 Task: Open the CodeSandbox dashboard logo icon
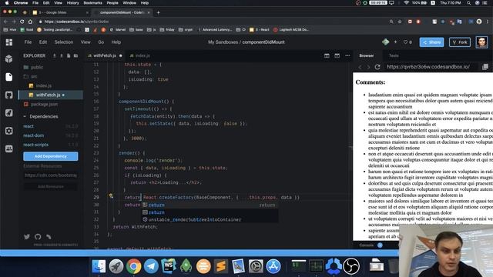click(x=8, y=42)
